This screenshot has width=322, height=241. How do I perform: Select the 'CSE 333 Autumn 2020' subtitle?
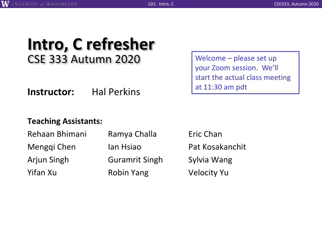(x=84, y=59)
